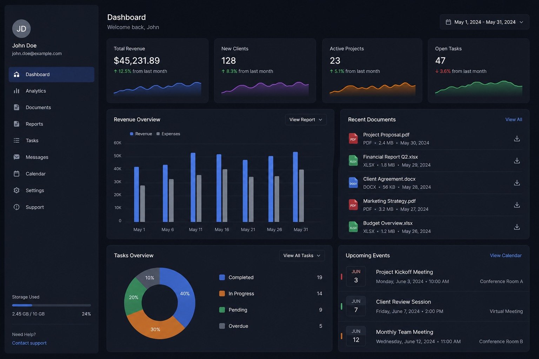The width and height of the screenshot is (539, 359).
Task: Click the Client Agreement DOCX file icon
Action: [x=353, y=183]
